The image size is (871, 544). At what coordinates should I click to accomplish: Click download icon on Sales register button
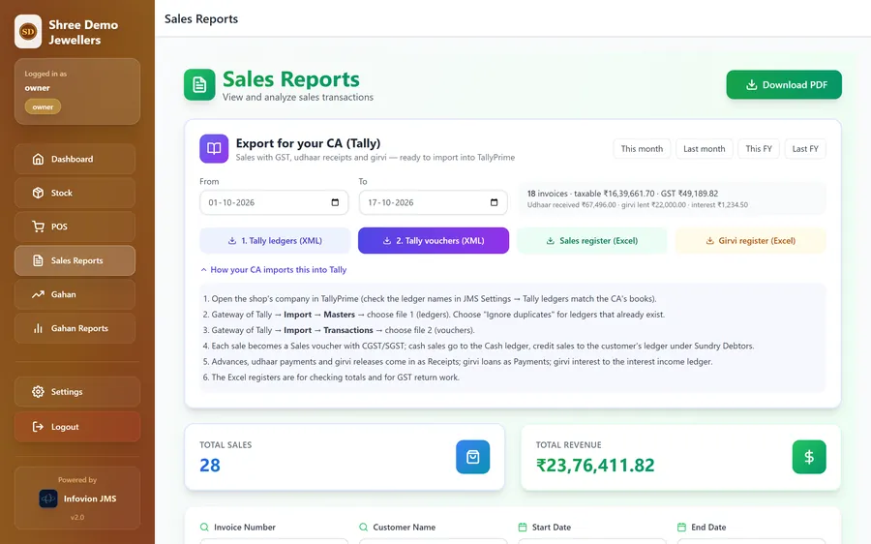pos(550,241)
